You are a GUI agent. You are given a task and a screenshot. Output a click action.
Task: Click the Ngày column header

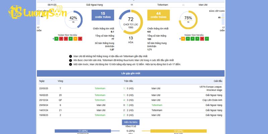(x=42, y=81)
